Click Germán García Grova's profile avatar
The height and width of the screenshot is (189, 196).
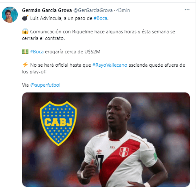10,15
